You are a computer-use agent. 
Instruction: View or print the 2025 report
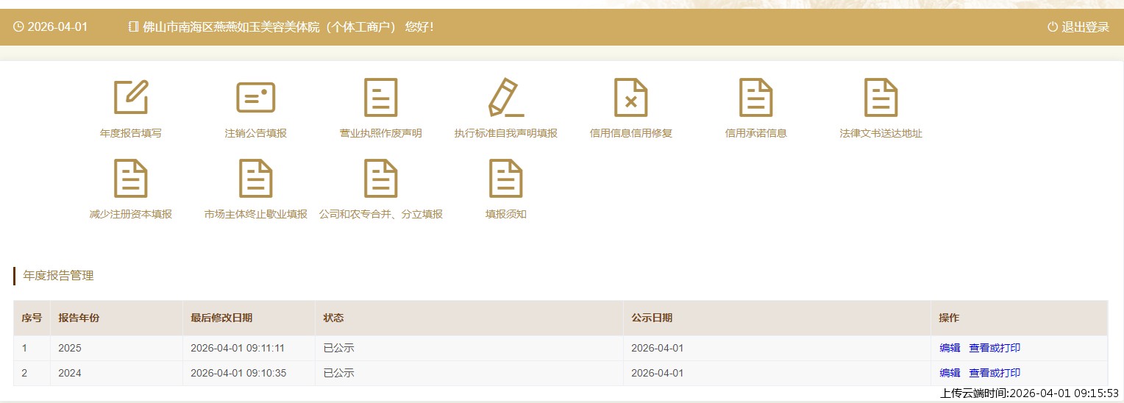click(x=995, y=349)
